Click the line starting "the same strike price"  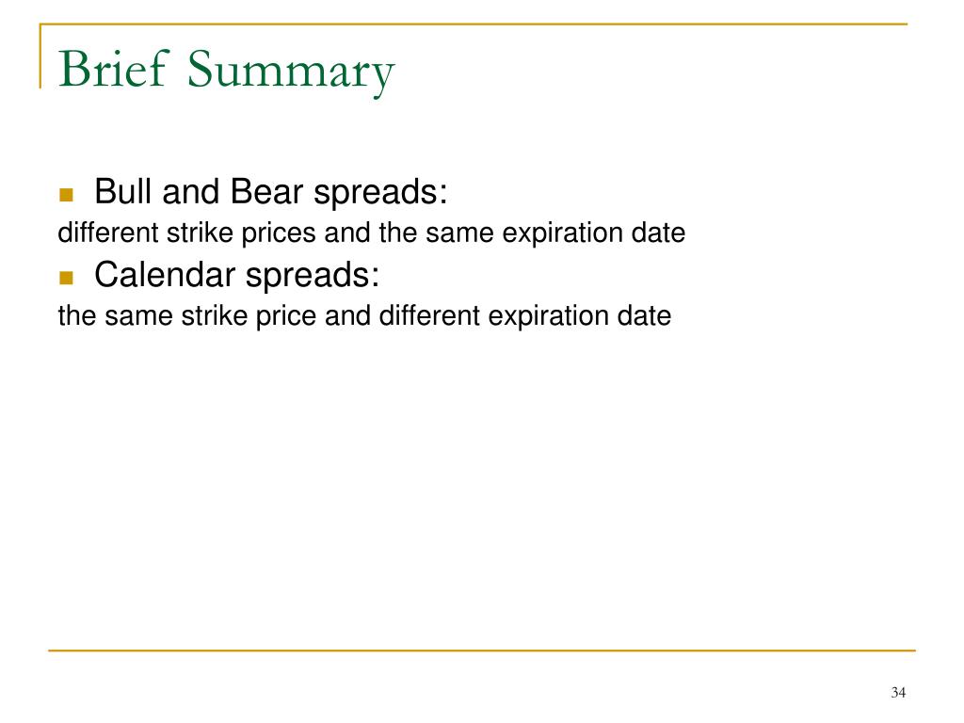coord(364,316)
